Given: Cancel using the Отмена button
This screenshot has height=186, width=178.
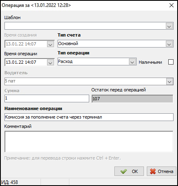Looking at the screenshot, I should tap(161, 171).
